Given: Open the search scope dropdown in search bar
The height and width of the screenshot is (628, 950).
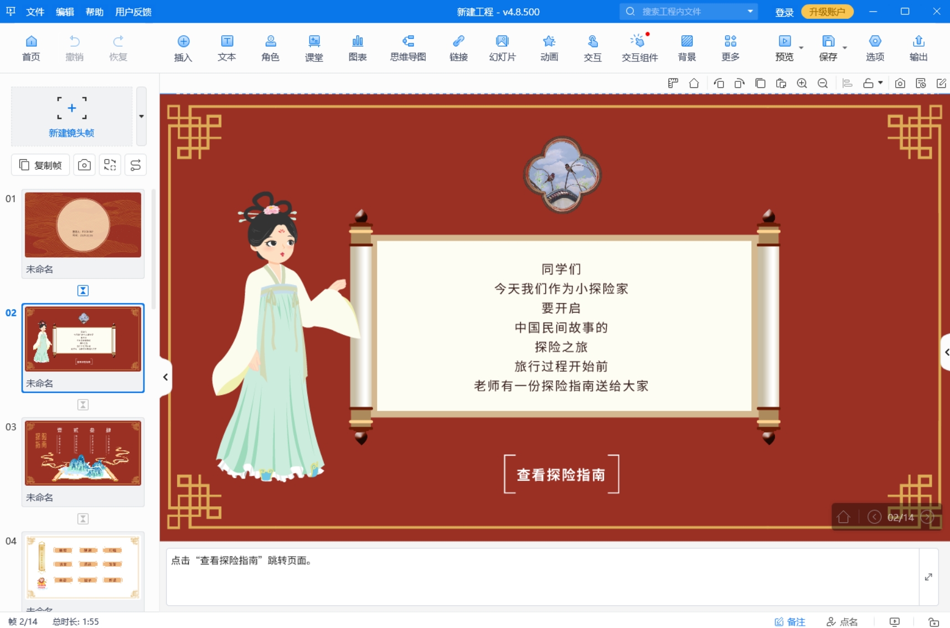Looking at the screenshot, I should 750,11.
